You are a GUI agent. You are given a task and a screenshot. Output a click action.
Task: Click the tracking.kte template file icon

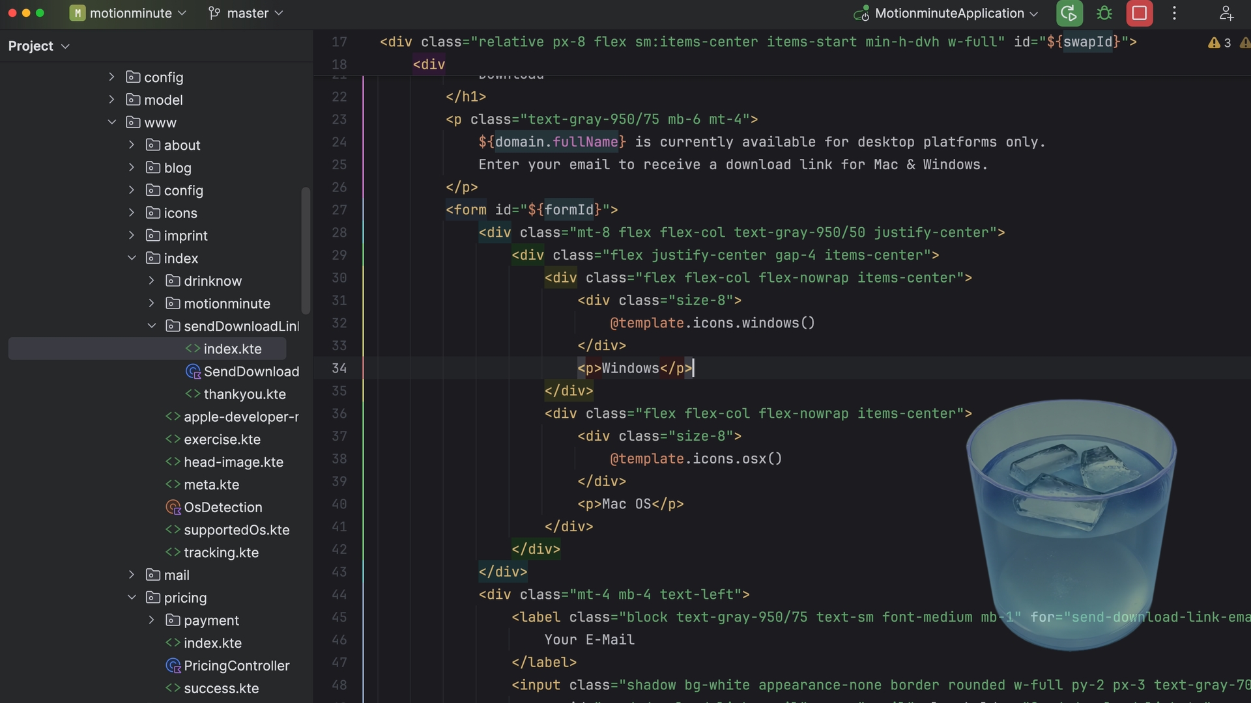173,552
